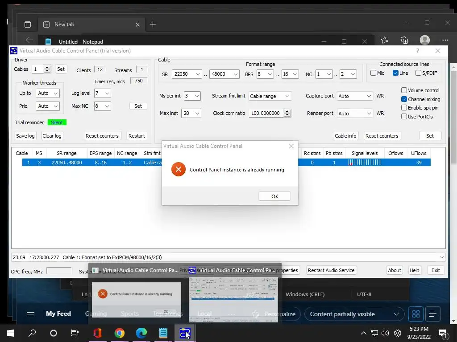Switch feed to grid layout view
This screenshot has height=342, width=457.
(416, 314)
